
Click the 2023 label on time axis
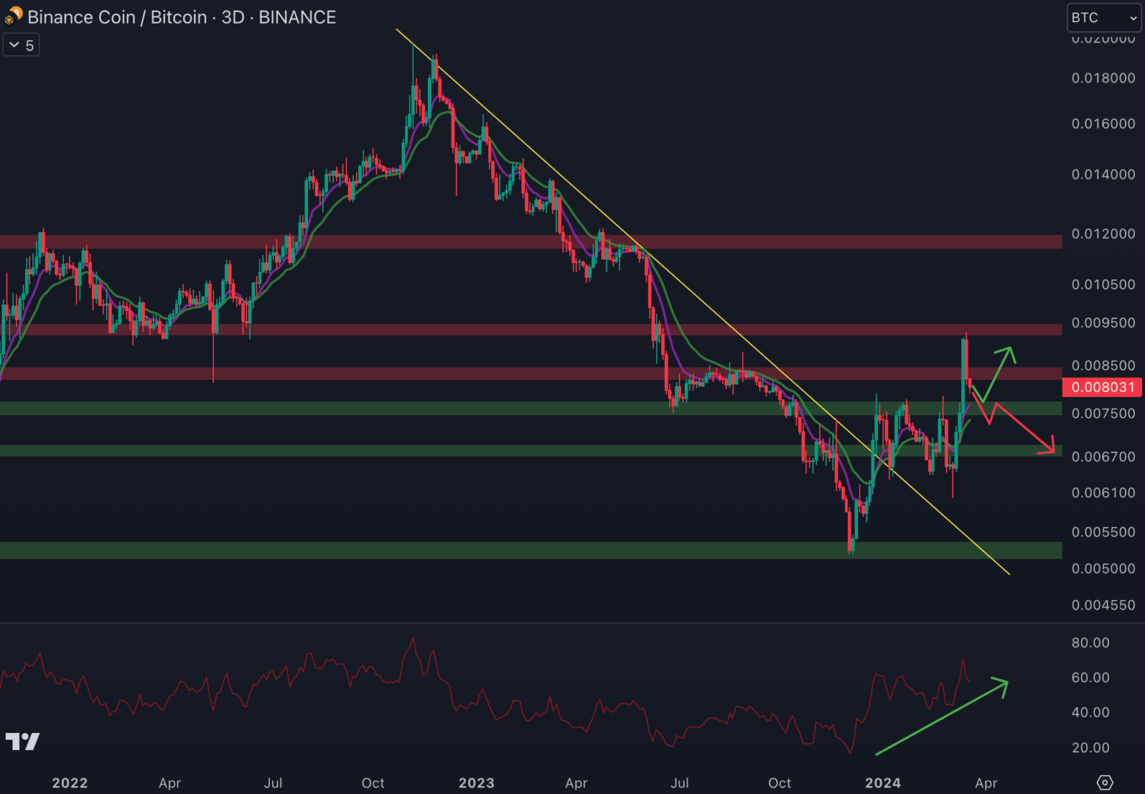coord(476,783)
